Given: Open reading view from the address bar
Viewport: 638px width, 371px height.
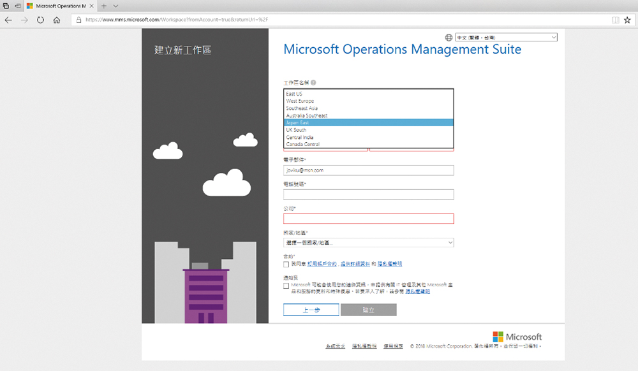Looking at the screenshot, I should point(615,20).
